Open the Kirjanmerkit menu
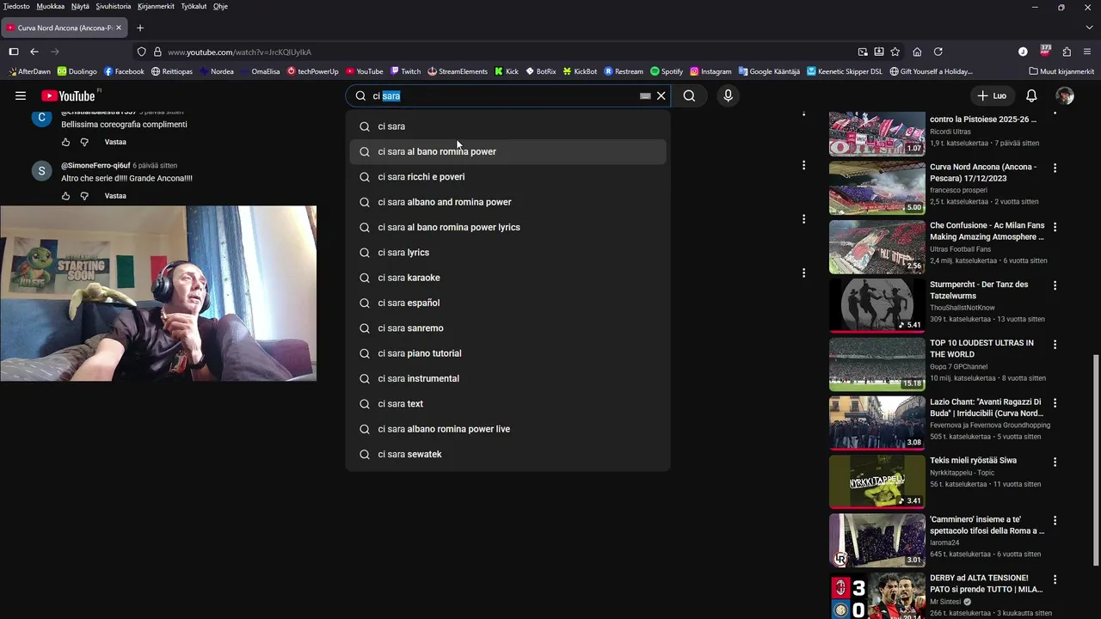 click(x=156, y=6)
